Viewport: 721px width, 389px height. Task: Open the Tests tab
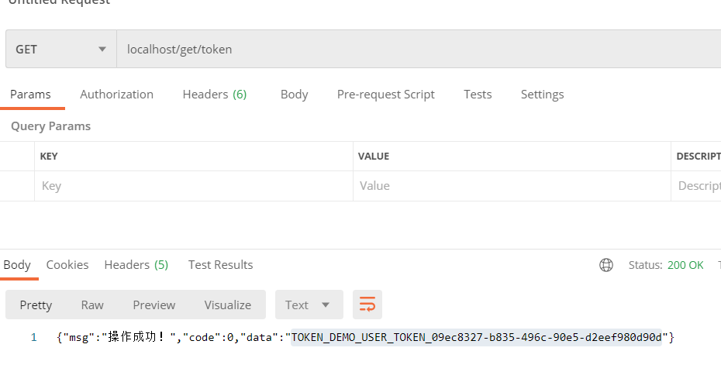pyautogui.click(x=478, y=95)
